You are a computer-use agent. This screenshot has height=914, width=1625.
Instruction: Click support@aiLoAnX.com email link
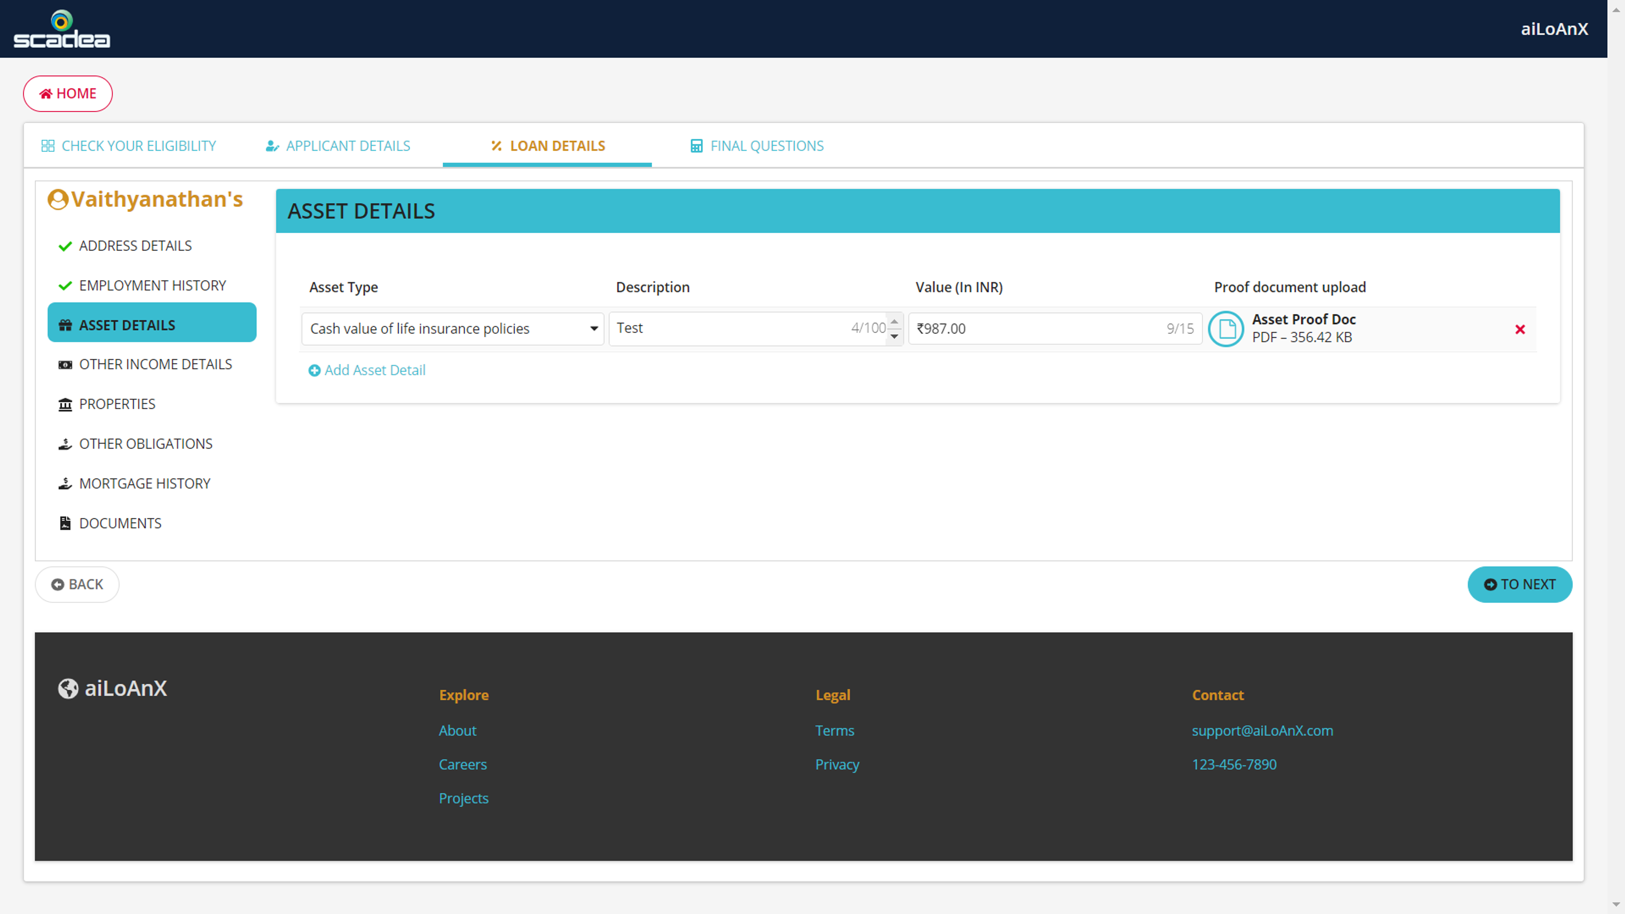click(x=1262, y=730)
